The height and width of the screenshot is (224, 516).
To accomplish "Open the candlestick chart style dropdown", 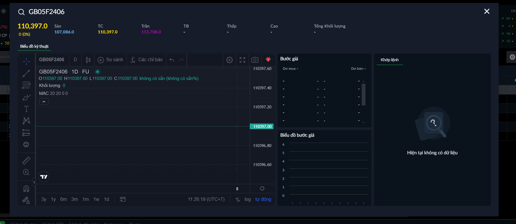I will coord(88,60).
